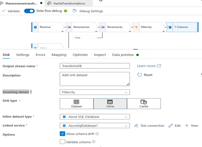The image size is (202, 147).
Task: Click the Test connection plug icon
Action: (x=136, y=126)
